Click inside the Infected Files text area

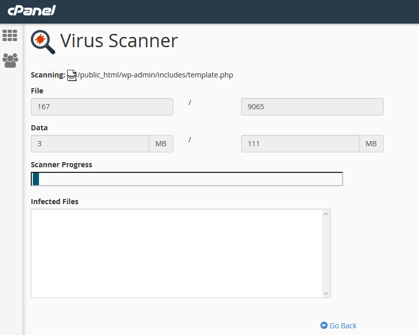coord(176,253)
